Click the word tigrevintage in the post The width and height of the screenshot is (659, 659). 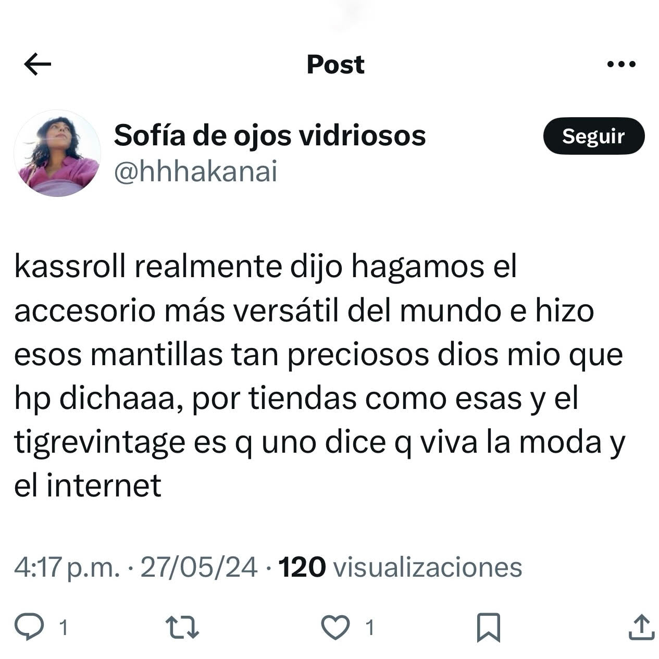pyautogui.click(x=100, y=443)
